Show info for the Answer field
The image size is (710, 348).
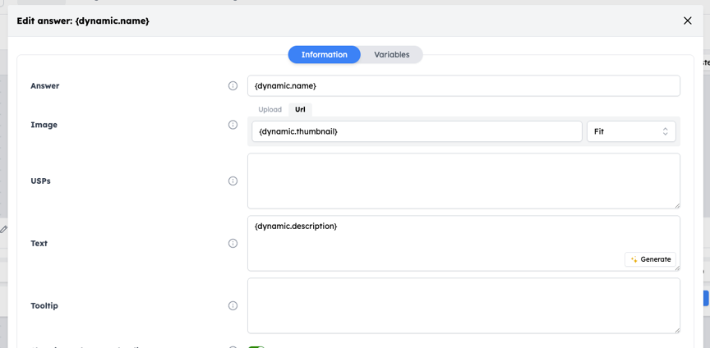click(233, 86)
